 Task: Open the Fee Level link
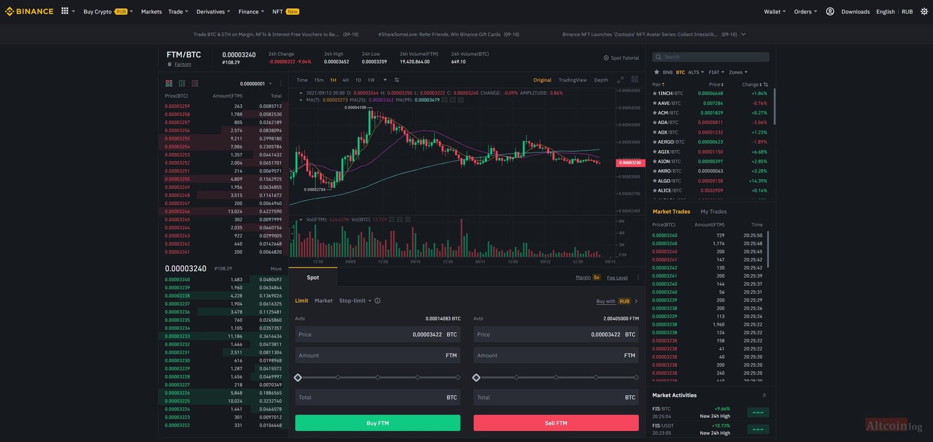pos(617,278)
